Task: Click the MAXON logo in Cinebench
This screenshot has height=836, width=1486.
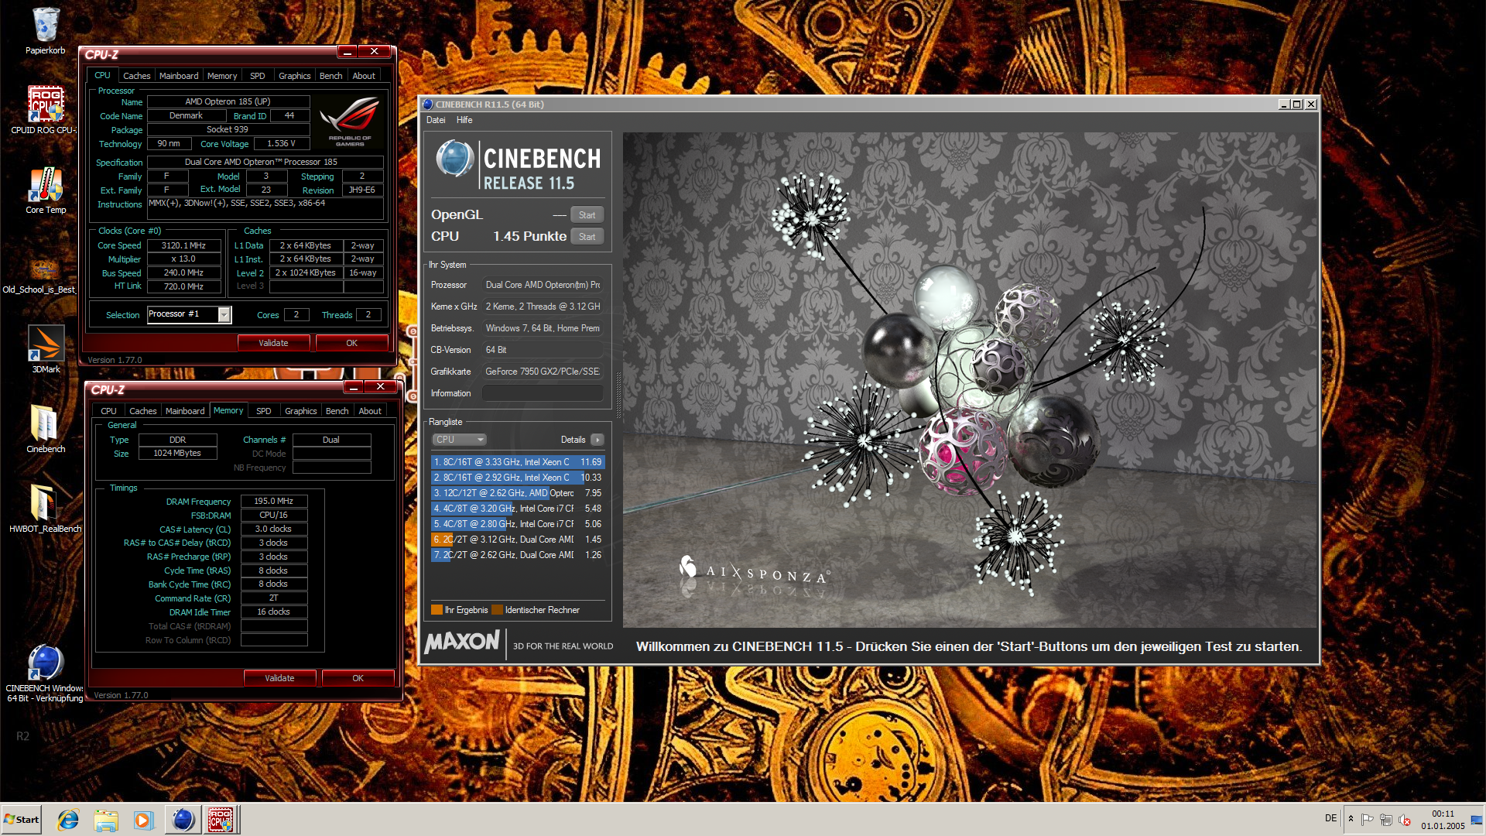Action: [462, 642]
